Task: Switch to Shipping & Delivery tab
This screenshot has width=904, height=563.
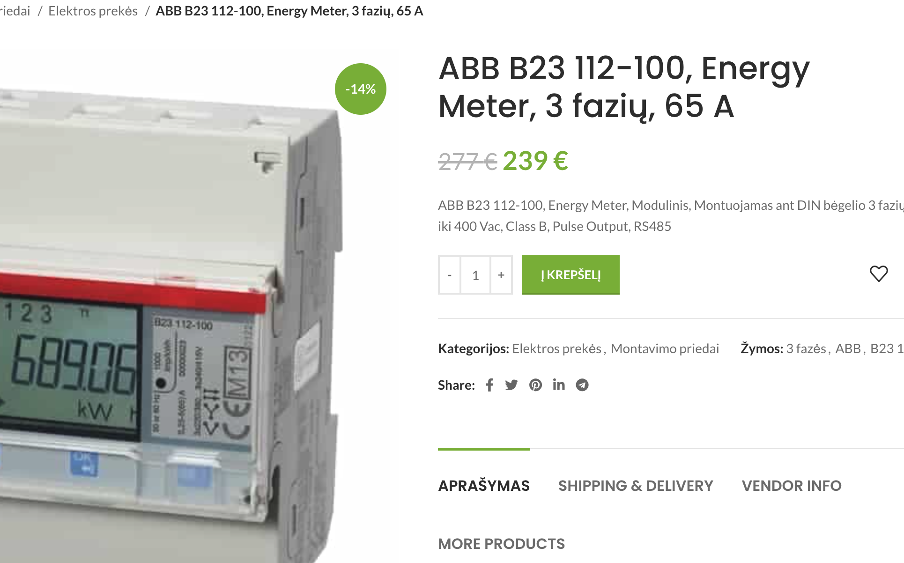Action: (x=636, y=486)
